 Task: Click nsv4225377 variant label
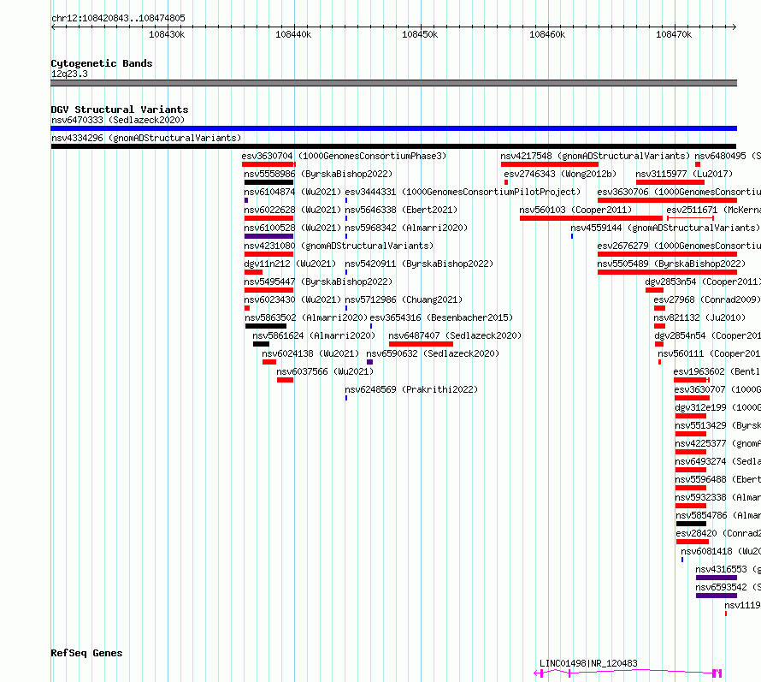(717, 443)
